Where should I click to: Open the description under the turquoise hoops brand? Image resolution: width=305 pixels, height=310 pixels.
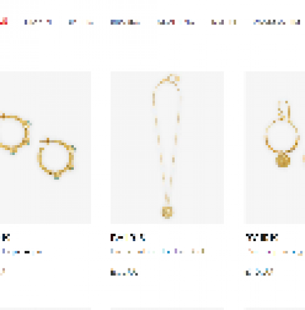pyautogui.click(x=22, y=252)
